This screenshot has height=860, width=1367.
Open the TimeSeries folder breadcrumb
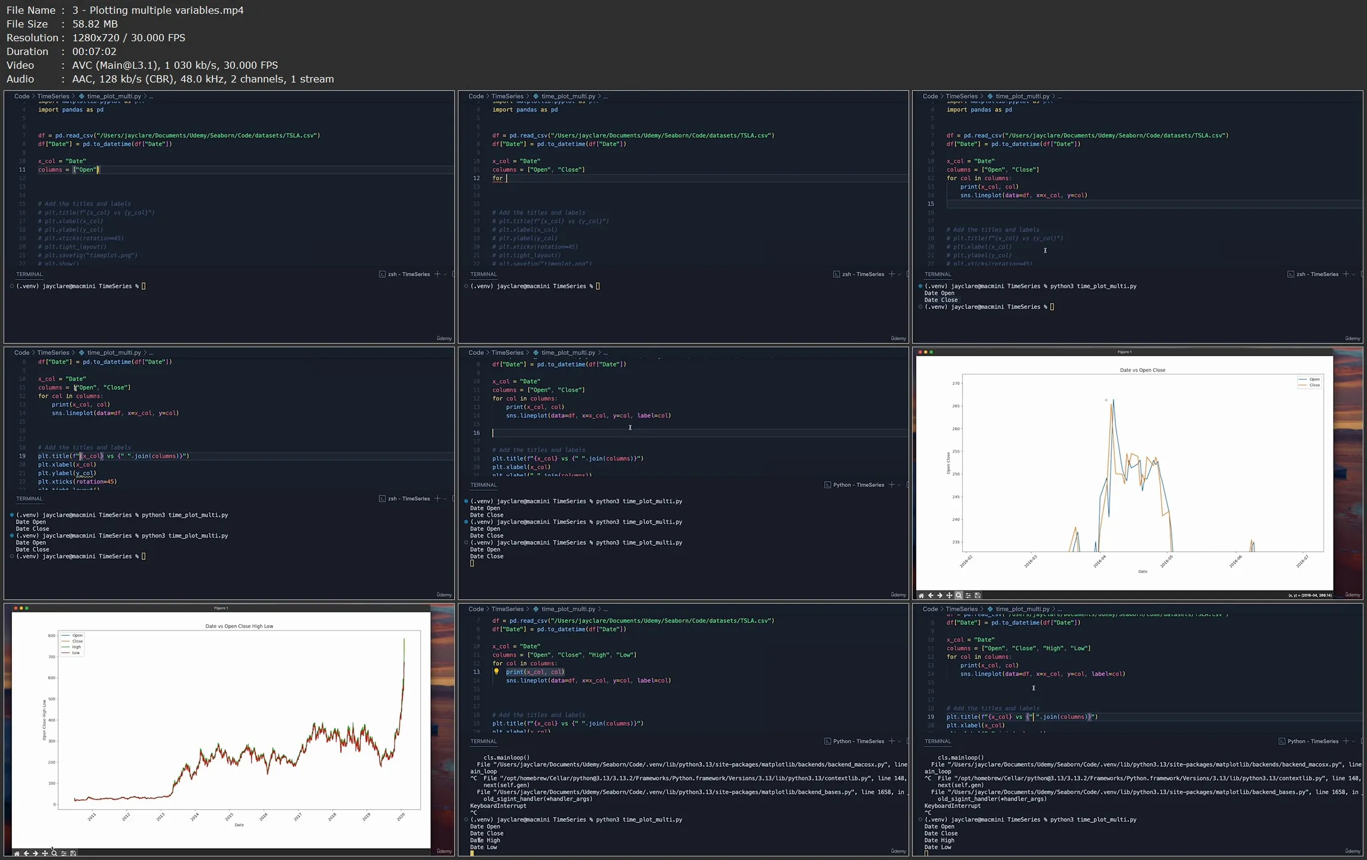click(x=54, y=96)
